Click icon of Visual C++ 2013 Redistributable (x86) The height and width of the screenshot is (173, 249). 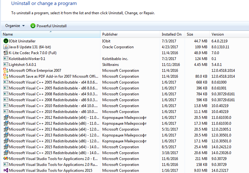6,141
